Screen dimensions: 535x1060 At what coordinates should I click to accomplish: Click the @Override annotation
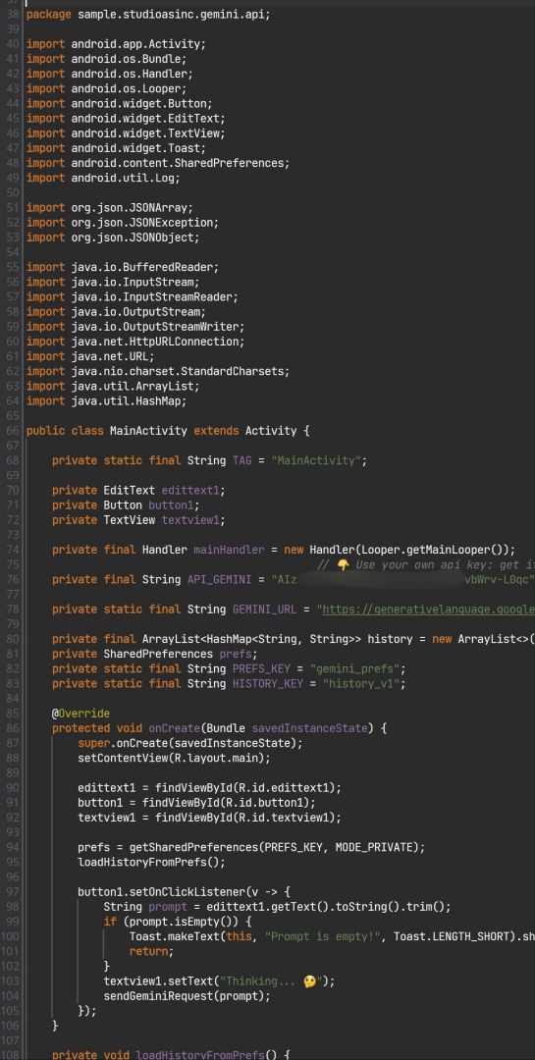pyautogui.click(x=80, y=714)
